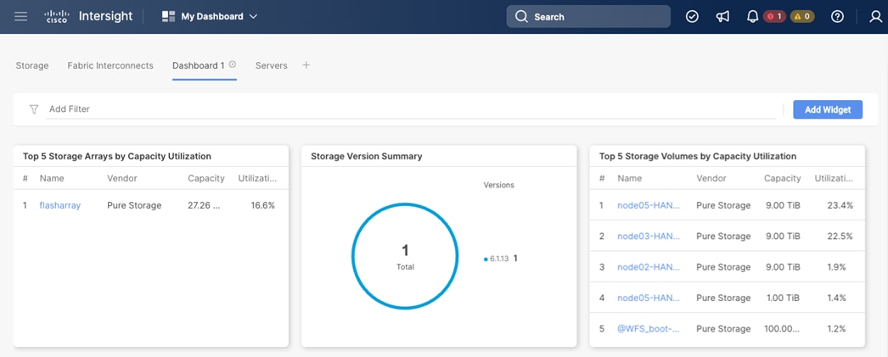Select the Dashboard 1 tab
This screenshot has width=888, height=357.
198,65
